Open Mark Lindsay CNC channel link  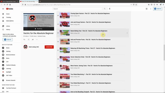coord(34,47)
